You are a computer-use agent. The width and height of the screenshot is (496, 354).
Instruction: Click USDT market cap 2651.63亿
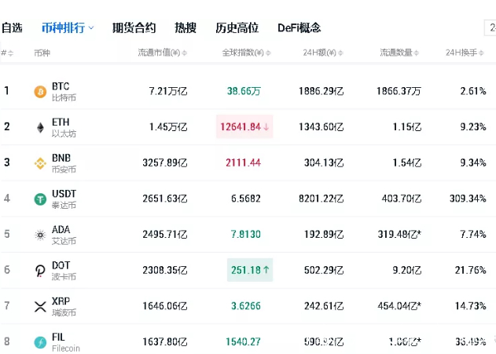click(x=165, y=199)
